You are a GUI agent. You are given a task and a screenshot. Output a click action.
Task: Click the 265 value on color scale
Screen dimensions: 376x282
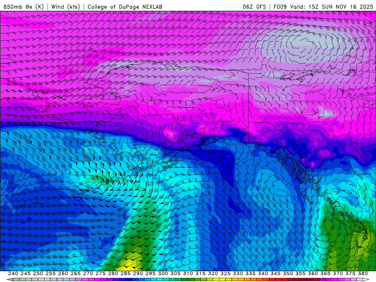point(76,274)
